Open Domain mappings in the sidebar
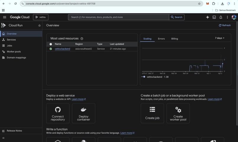This screenshot has height=142, width=238. [x=21, y=57]
